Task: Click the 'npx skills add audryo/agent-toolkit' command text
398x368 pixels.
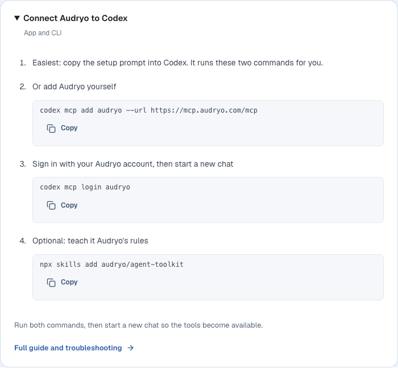Action: (111, 264)
